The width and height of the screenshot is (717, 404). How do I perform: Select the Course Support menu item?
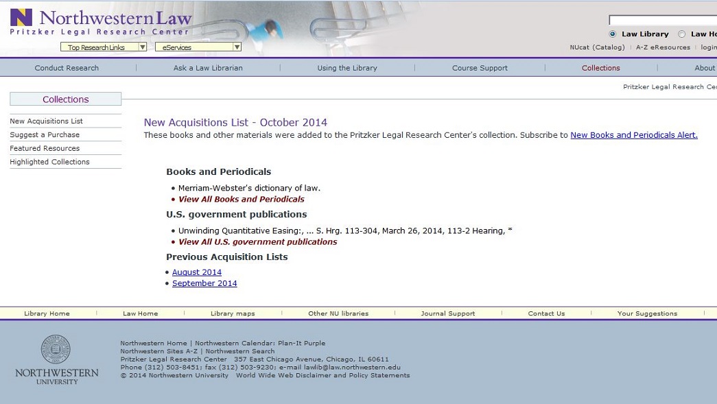[x=480, y=68]
